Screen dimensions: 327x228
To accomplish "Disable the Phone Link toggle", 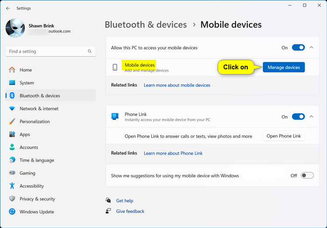I will point(298,117).
